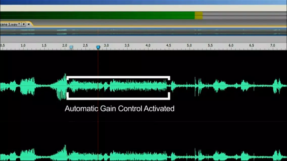Viewport: 287px width, 161px height.
Task: Click the 5.5 label on the time ruler
Action: point(210,45)
